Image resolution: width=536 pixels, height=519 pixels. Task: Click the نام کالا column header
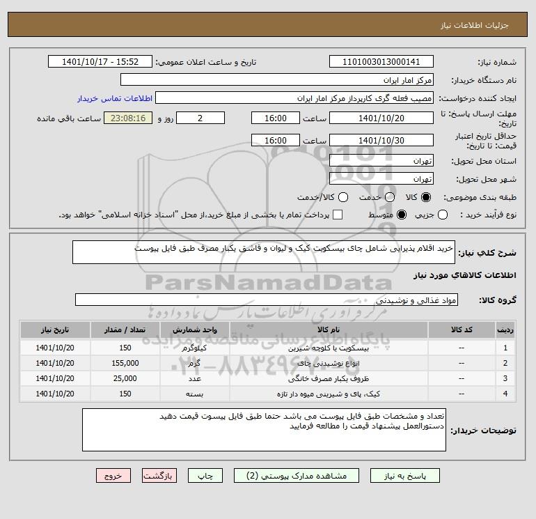coord(329,330)
